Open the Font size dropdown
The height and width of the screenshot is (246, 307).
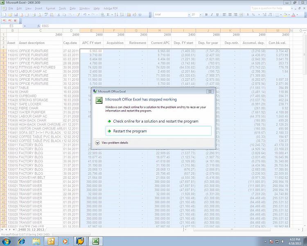coord(201,15)
